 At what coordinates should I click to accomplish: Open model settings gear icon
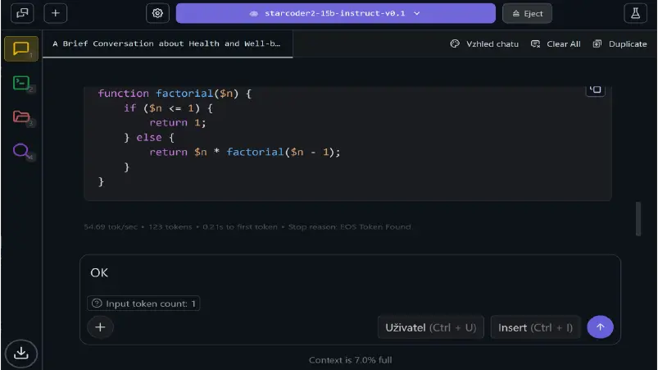(x=157, y=13)
